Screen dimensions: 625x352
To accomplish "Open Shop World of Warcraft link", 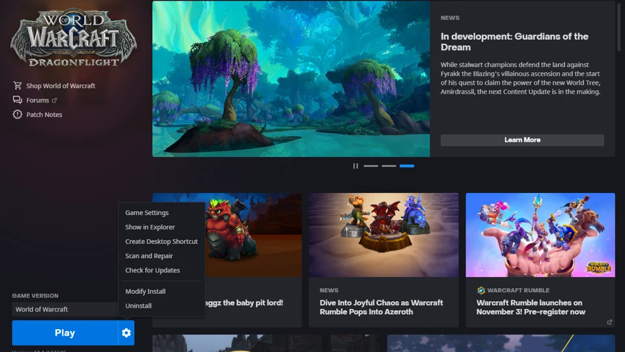I will click(x=61, y=86).
